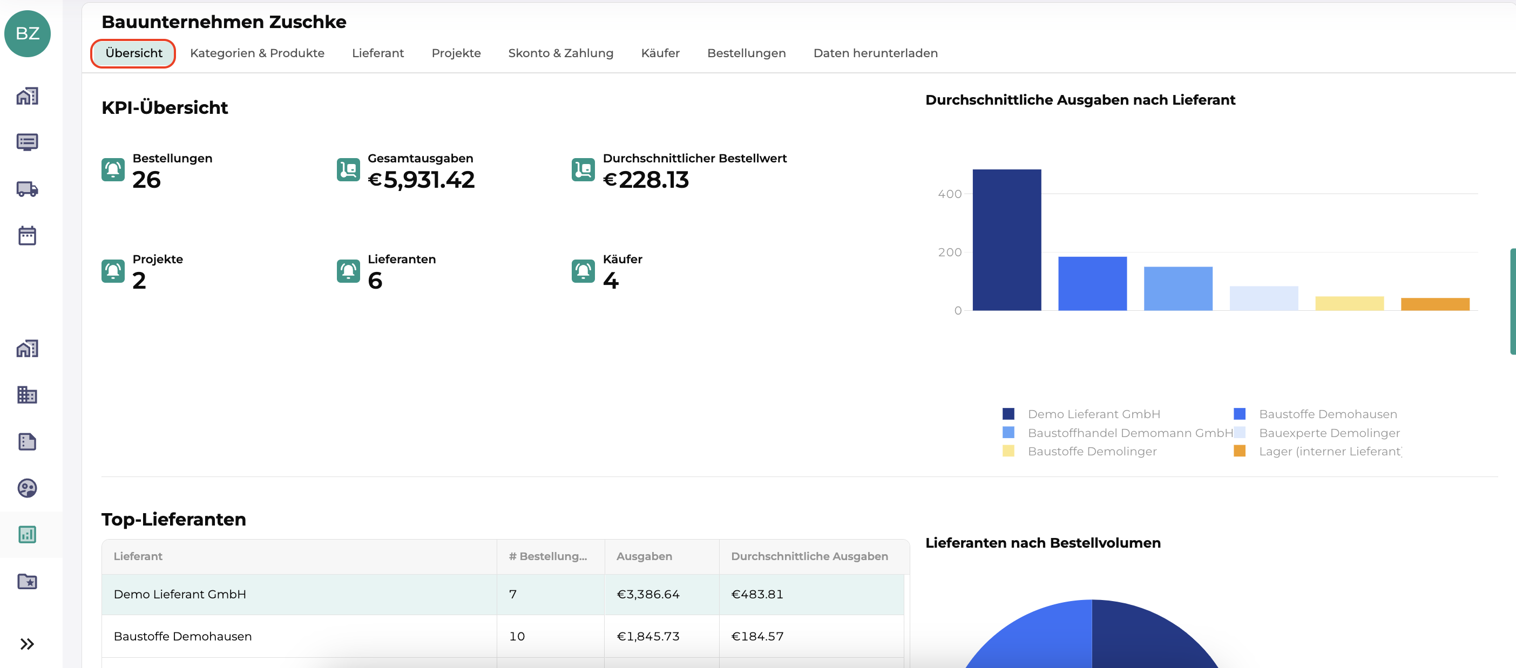
Task: Click the bright blue pie chart slice
Action: click(1039, 638)
